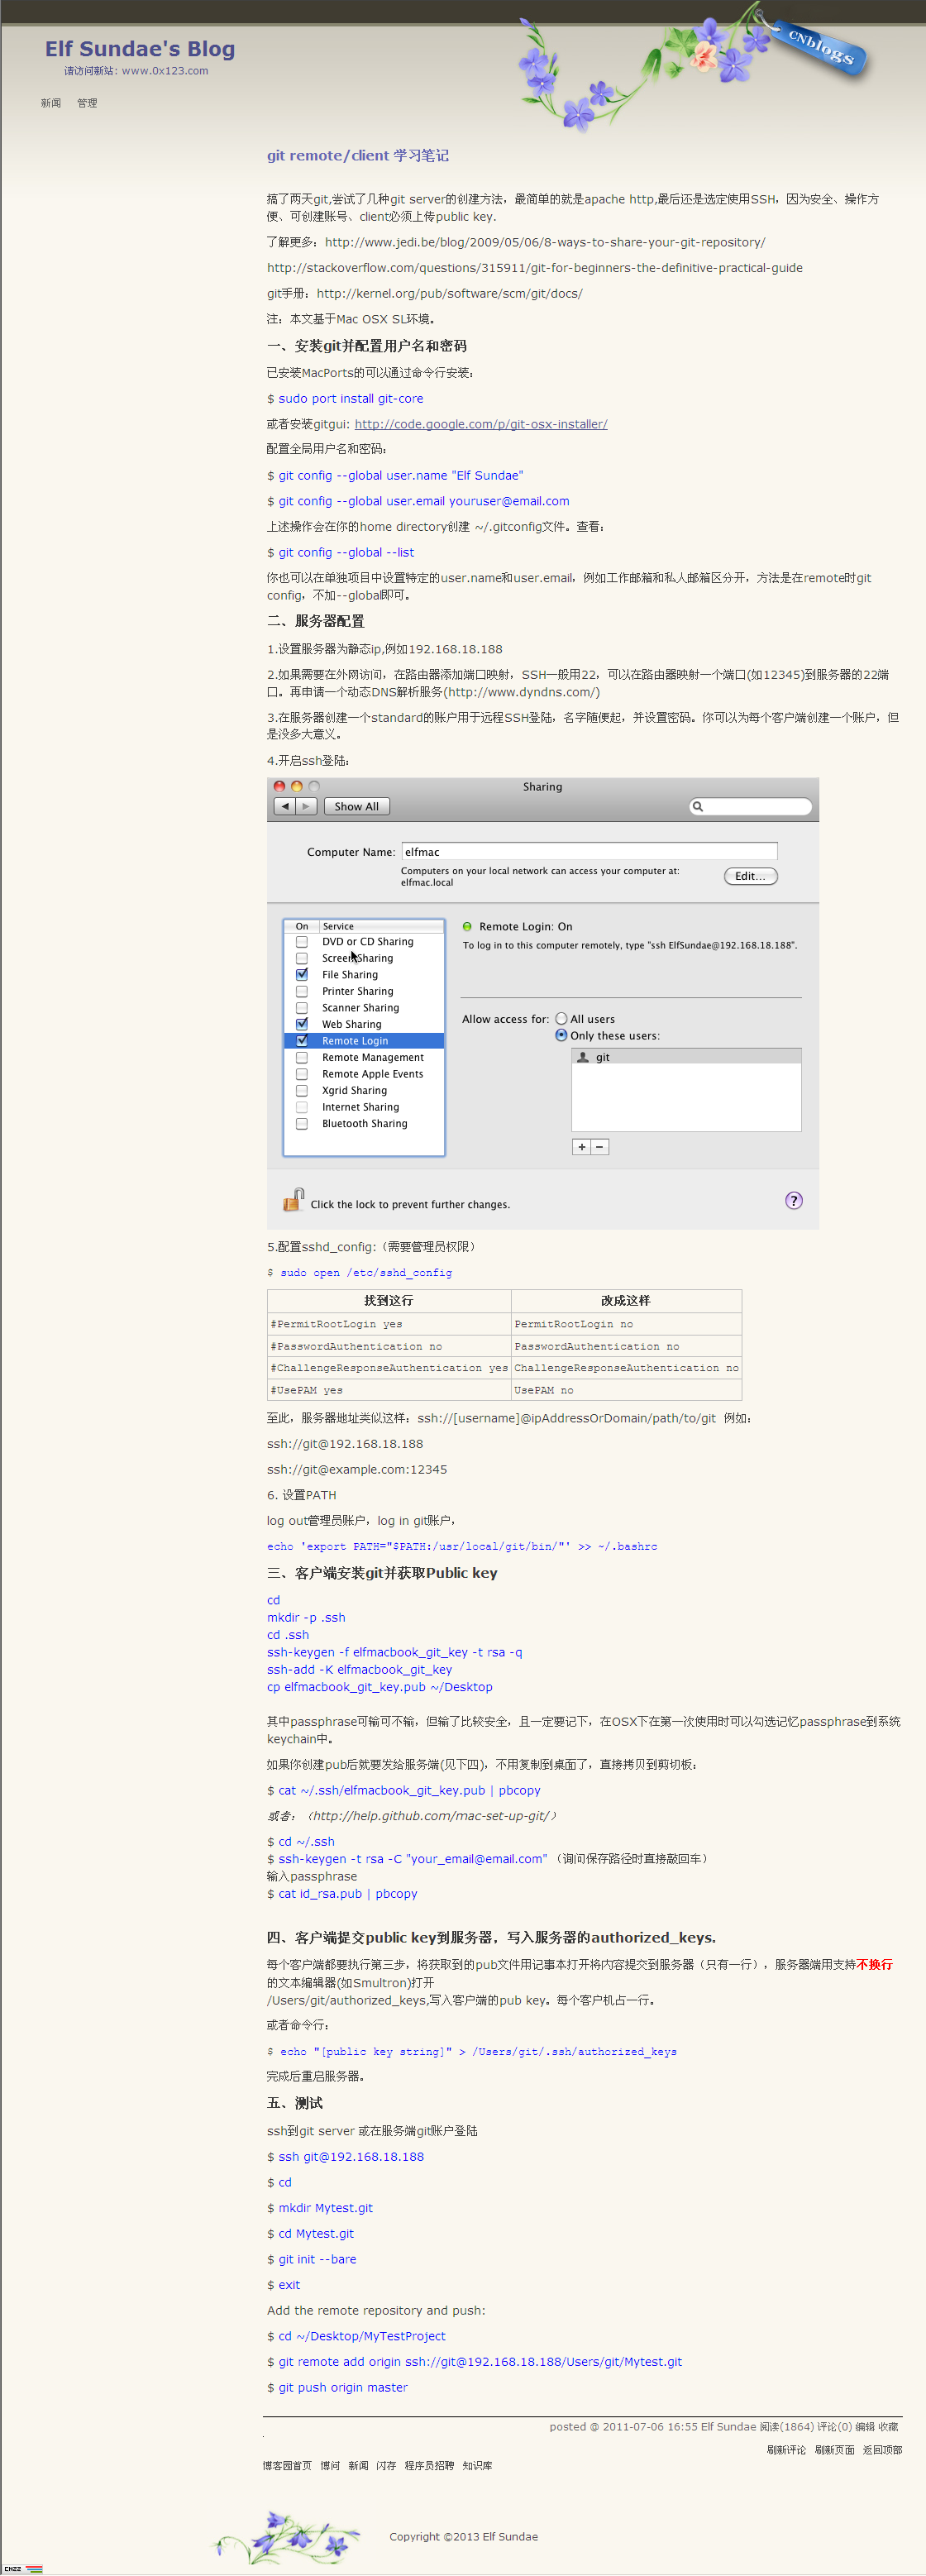926x2576 pixels.
Task: Click the padlock icon to prevent changes
Action: [293, 1199]
